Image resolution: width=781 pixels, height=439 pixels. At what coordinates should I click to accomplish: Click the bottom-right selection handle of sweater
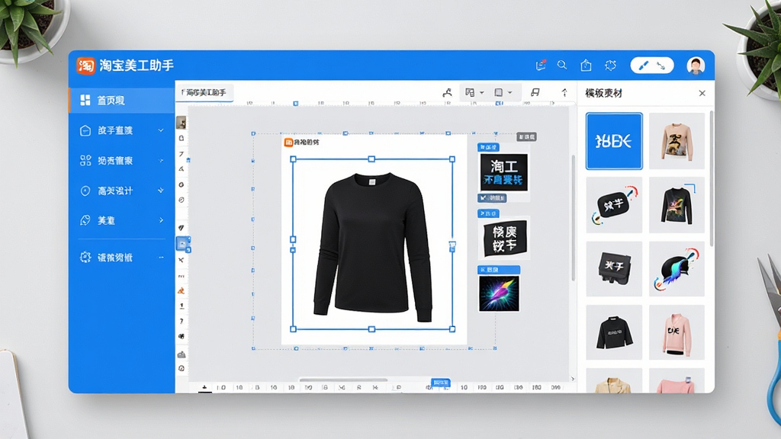(452, 329)
